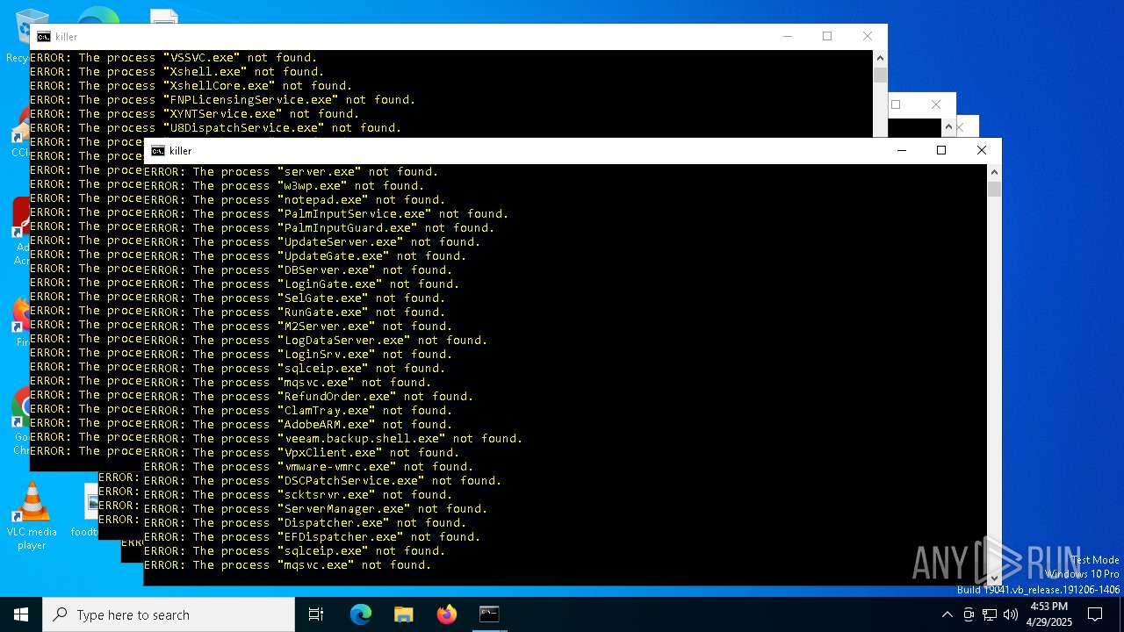
Task: Click the "notepad.exe" not found line
Action: coord(295,200)
